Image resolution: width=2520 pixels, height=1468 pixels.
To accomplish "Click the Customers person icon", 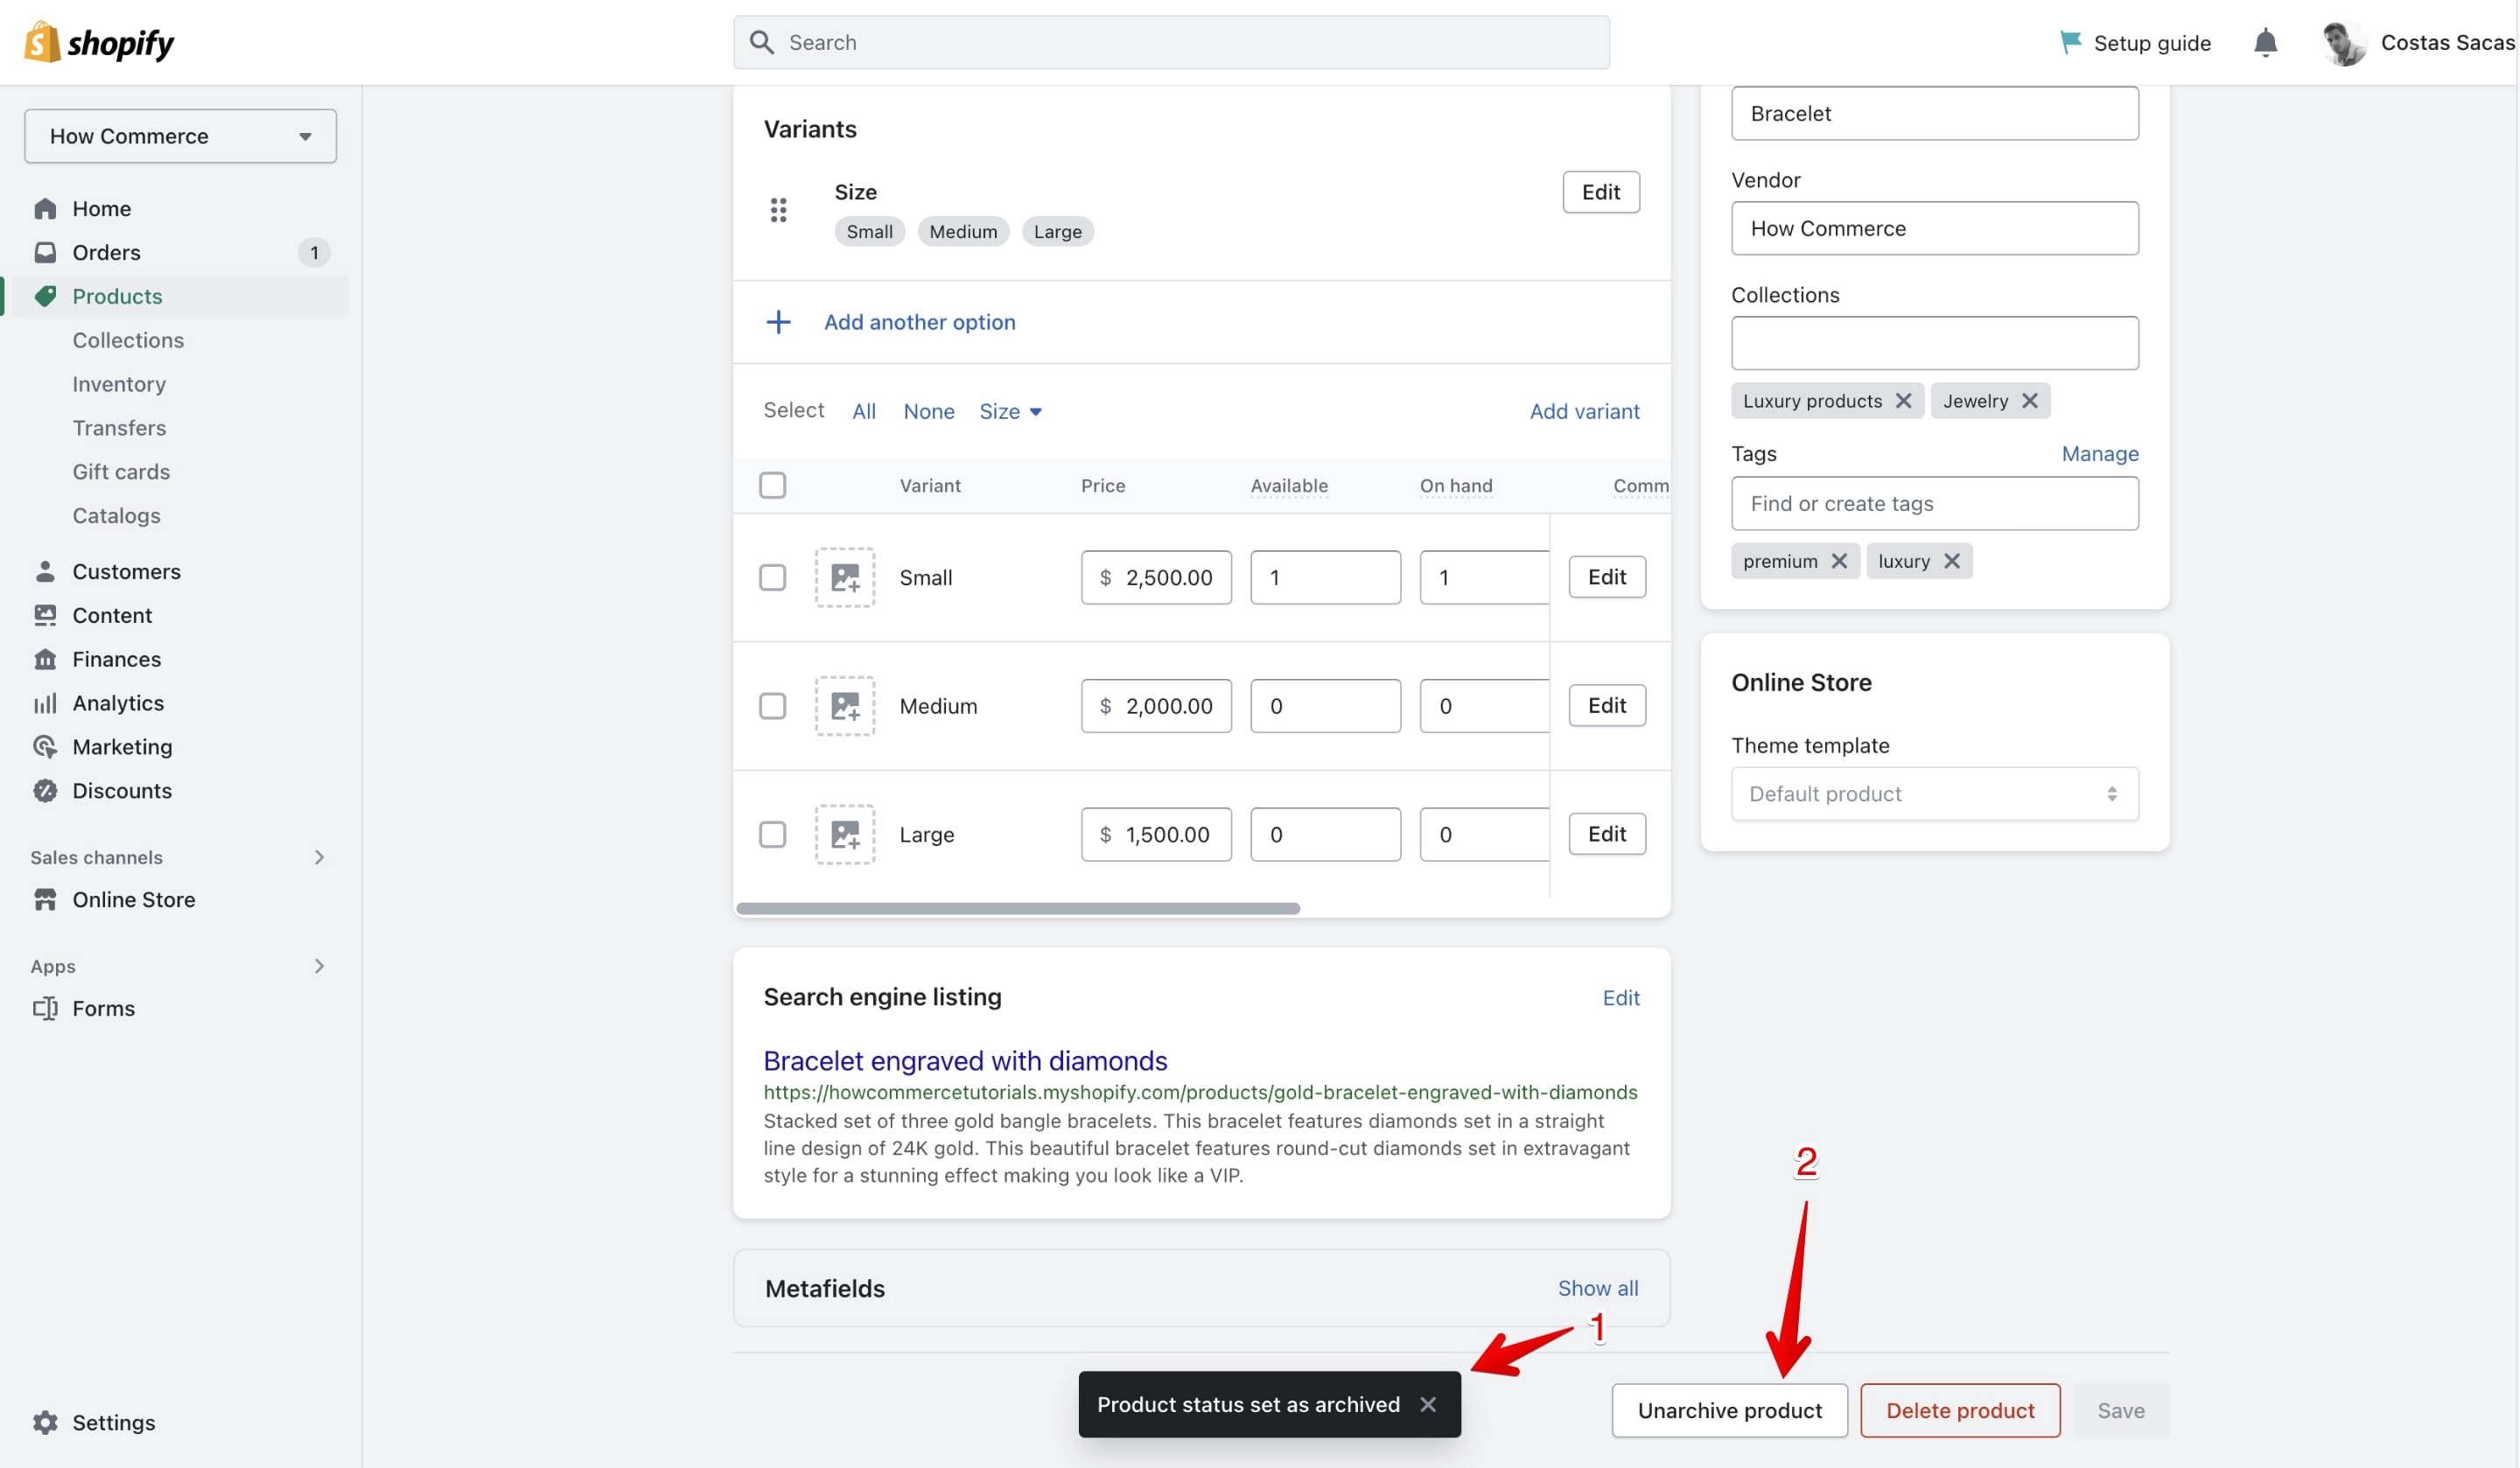I will [45, 571].
